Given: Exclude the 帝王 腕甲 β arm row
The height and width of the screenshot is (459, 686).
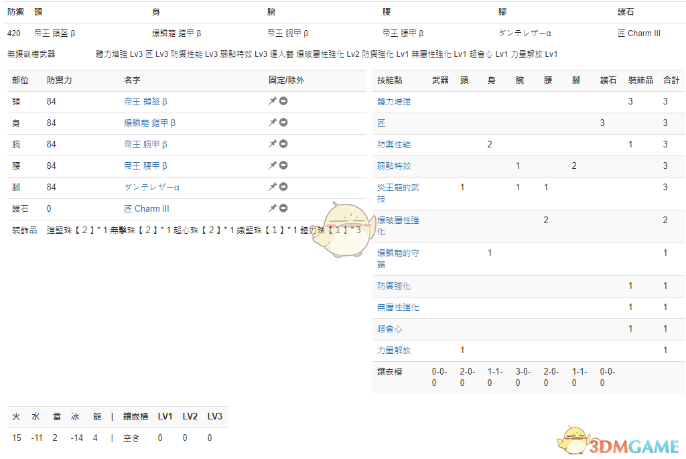Looking at the screenshot, I should pos(283,144).
